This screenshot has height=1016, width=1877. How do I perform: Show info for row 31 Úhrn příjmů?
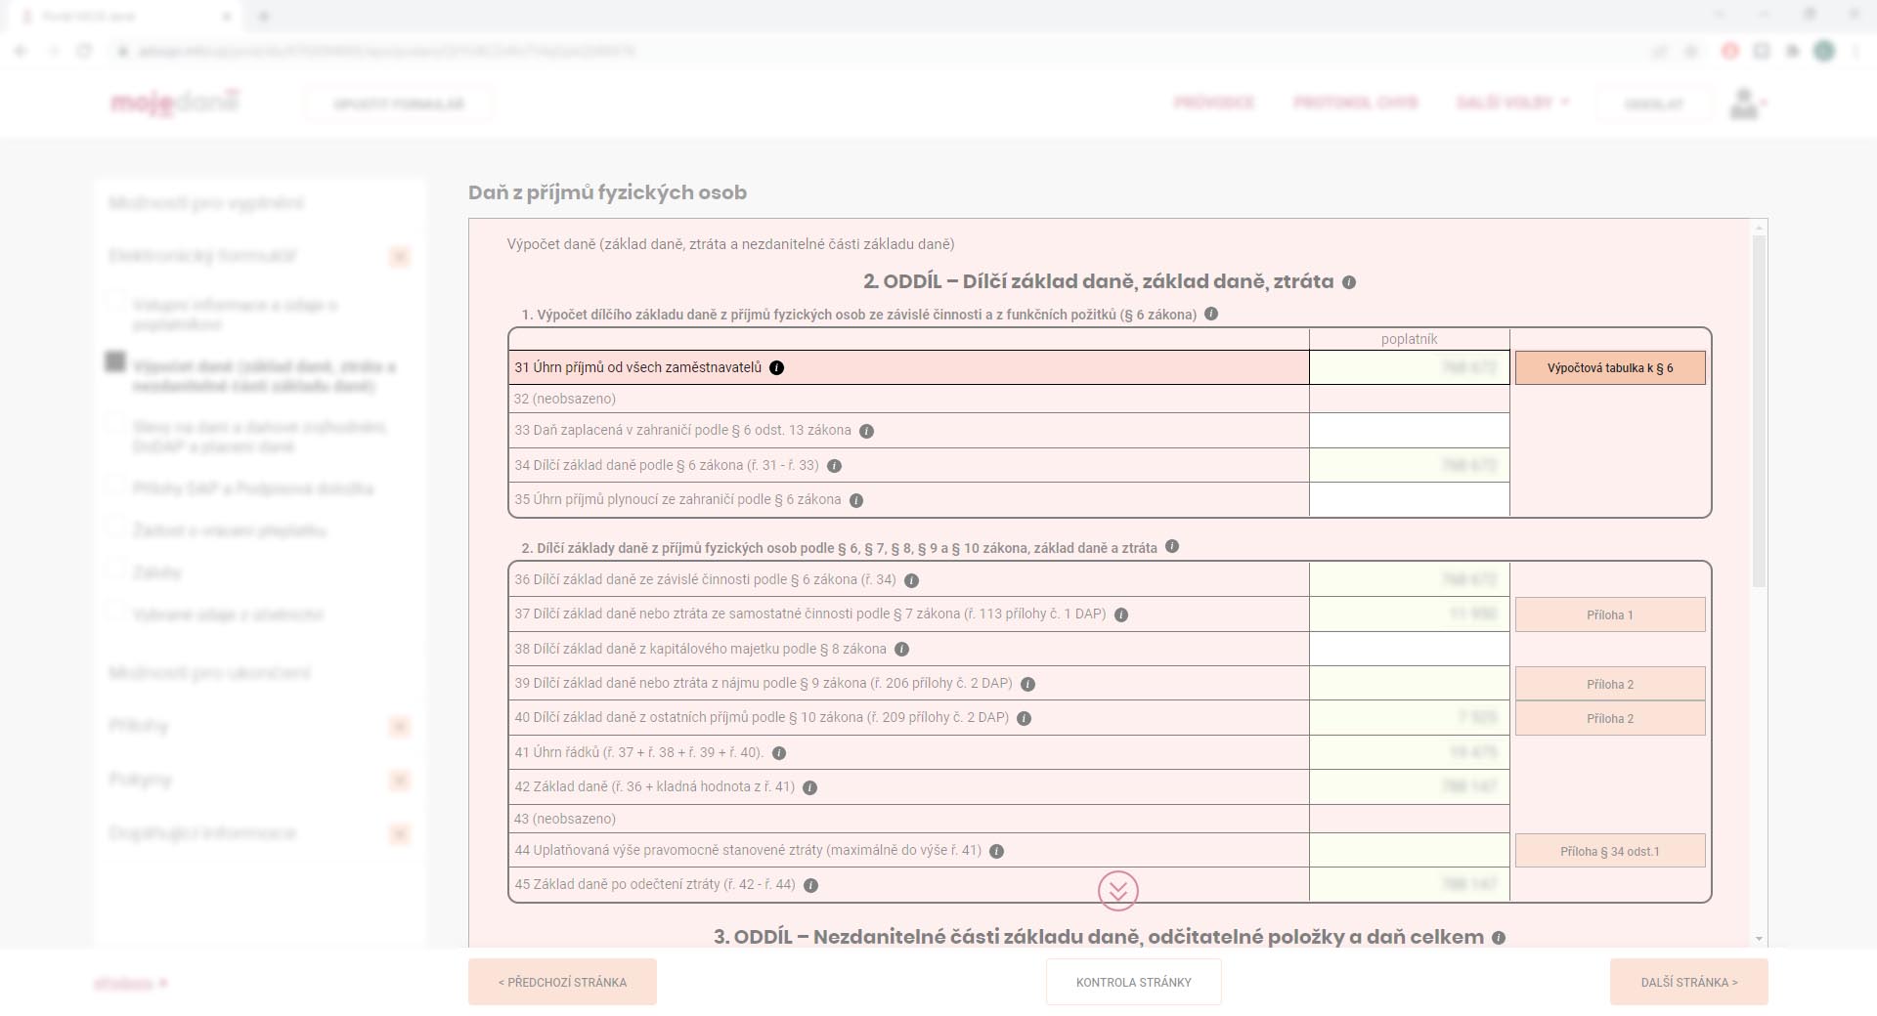pos(776,368)
